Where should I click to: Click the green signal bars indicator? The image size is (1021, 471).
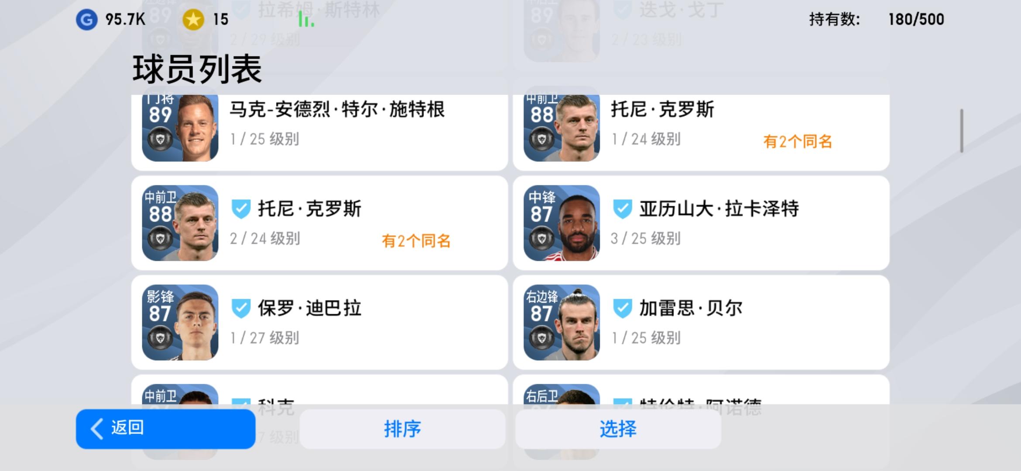click(306, 20)
